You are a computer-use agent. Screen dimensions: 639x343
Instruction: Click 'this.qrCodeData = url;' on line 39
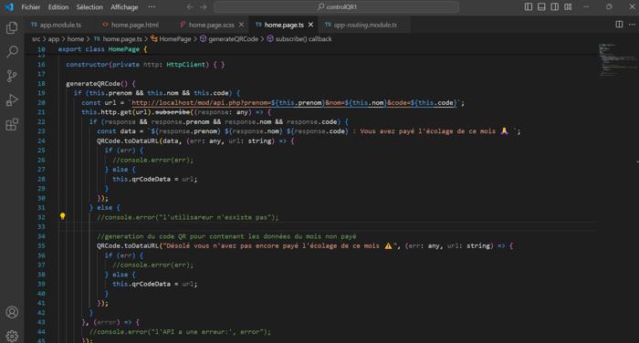[x=155, y=284]
